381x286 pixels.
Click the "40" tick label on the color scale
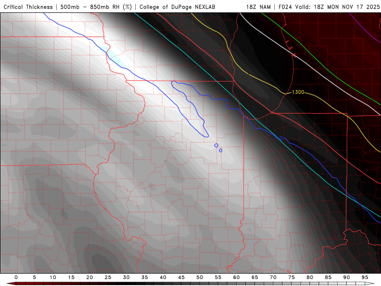(163, 277)
